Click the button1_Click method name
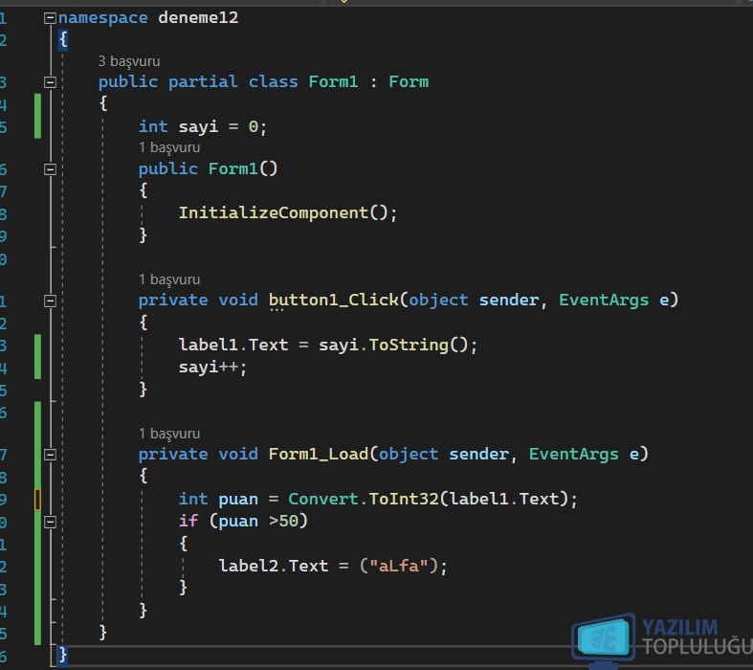Image resolution: width=753 pixels, height=670 pixels. (333, 300)
